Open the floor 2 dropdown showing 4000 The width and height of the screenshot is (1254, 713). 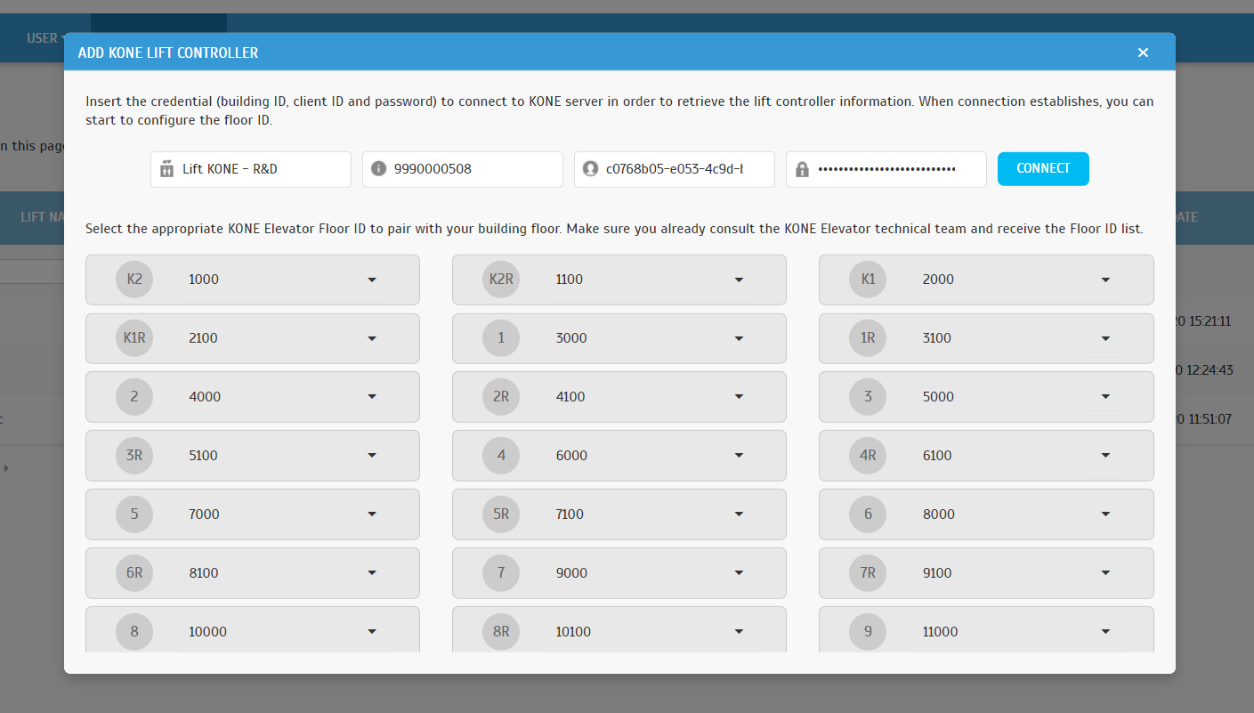[x=283, y=397]
